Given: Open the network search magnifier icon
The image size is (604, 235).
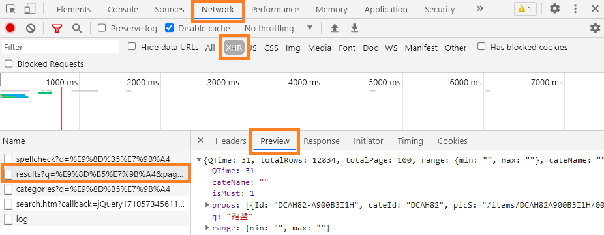Looking at the screenshot, I should coord(78,28).
